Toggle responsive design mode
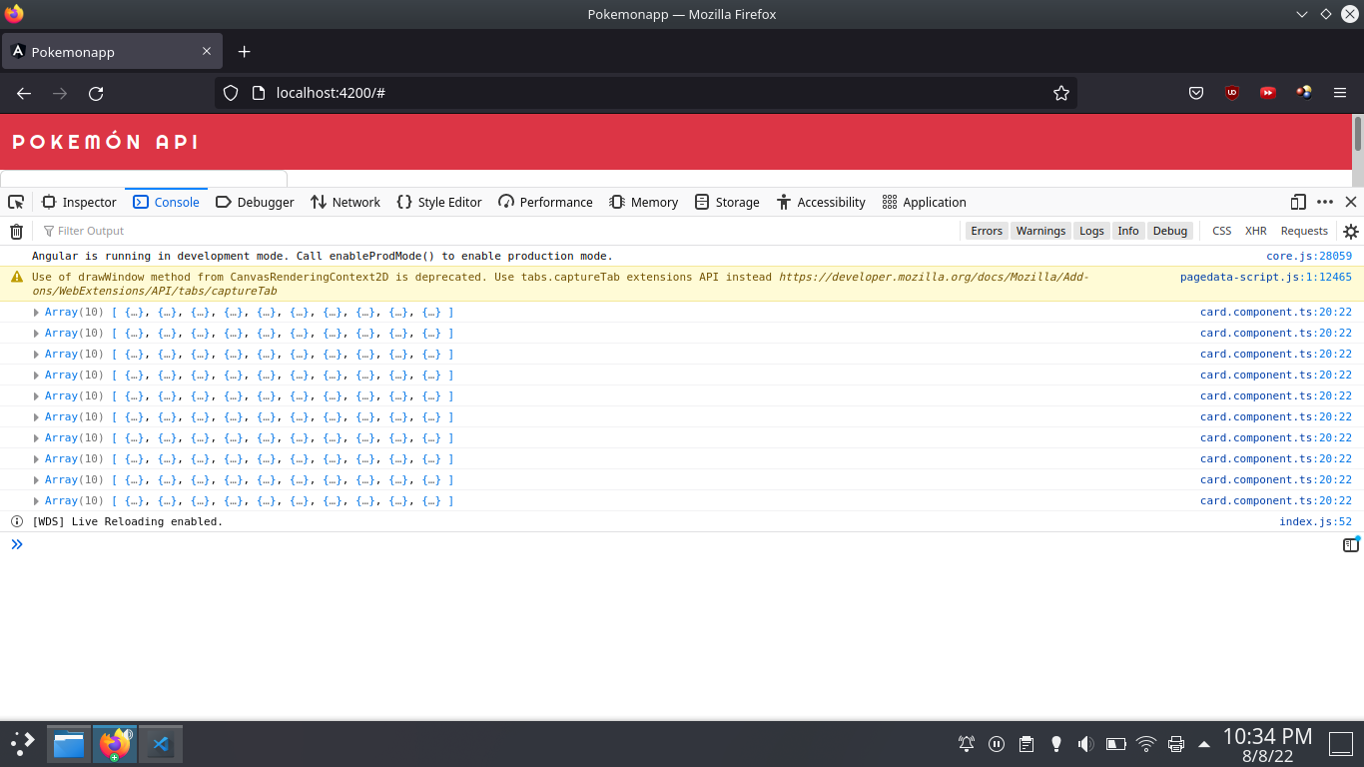The width and height of the screenshot is (1364, 767). [1298, 202]
